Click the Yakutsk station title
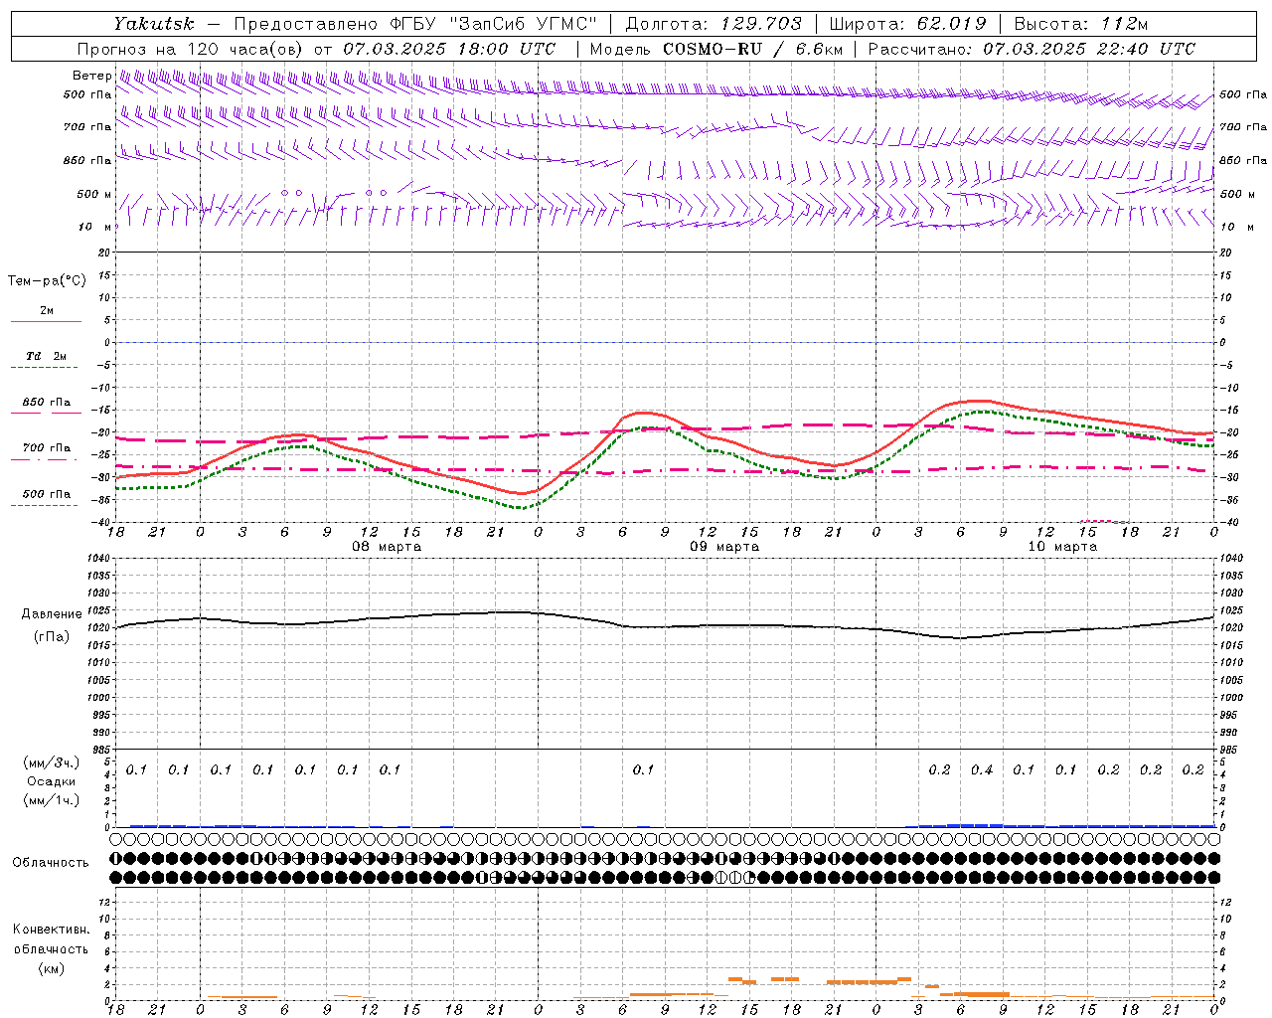Screen dimensions: 1272x1018 (x=153, y=24)
